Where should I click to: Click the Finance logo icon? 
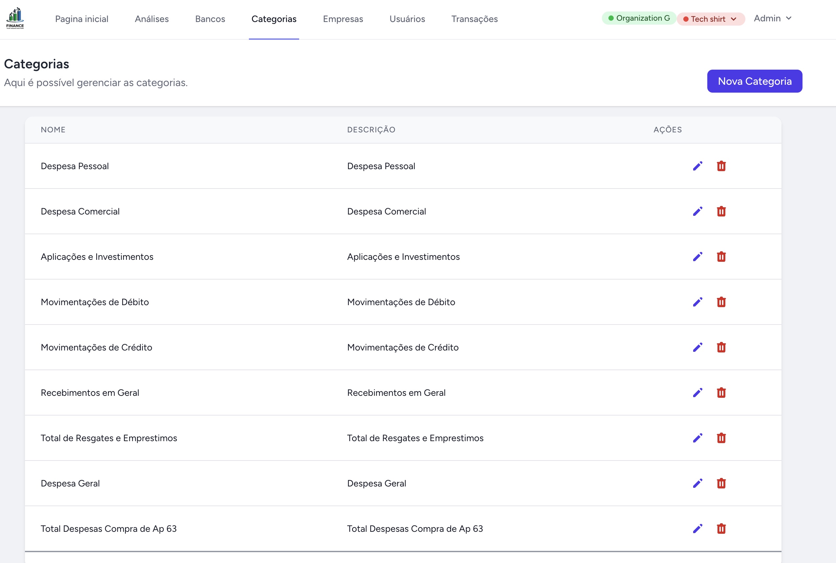(15, 18)
